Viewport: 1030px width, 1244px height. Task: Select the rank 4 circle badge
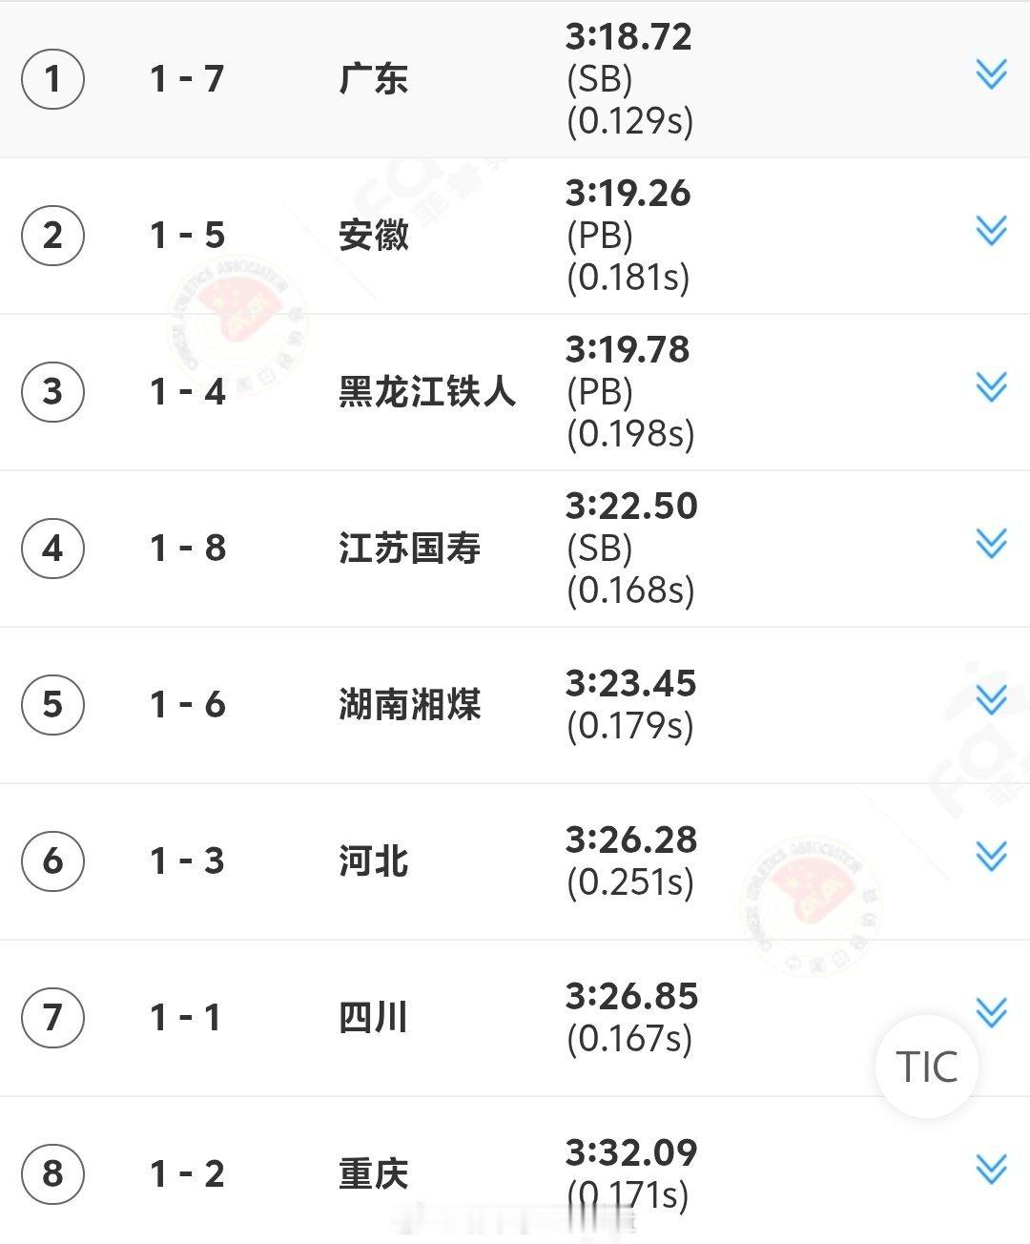(x=52, y=548)
